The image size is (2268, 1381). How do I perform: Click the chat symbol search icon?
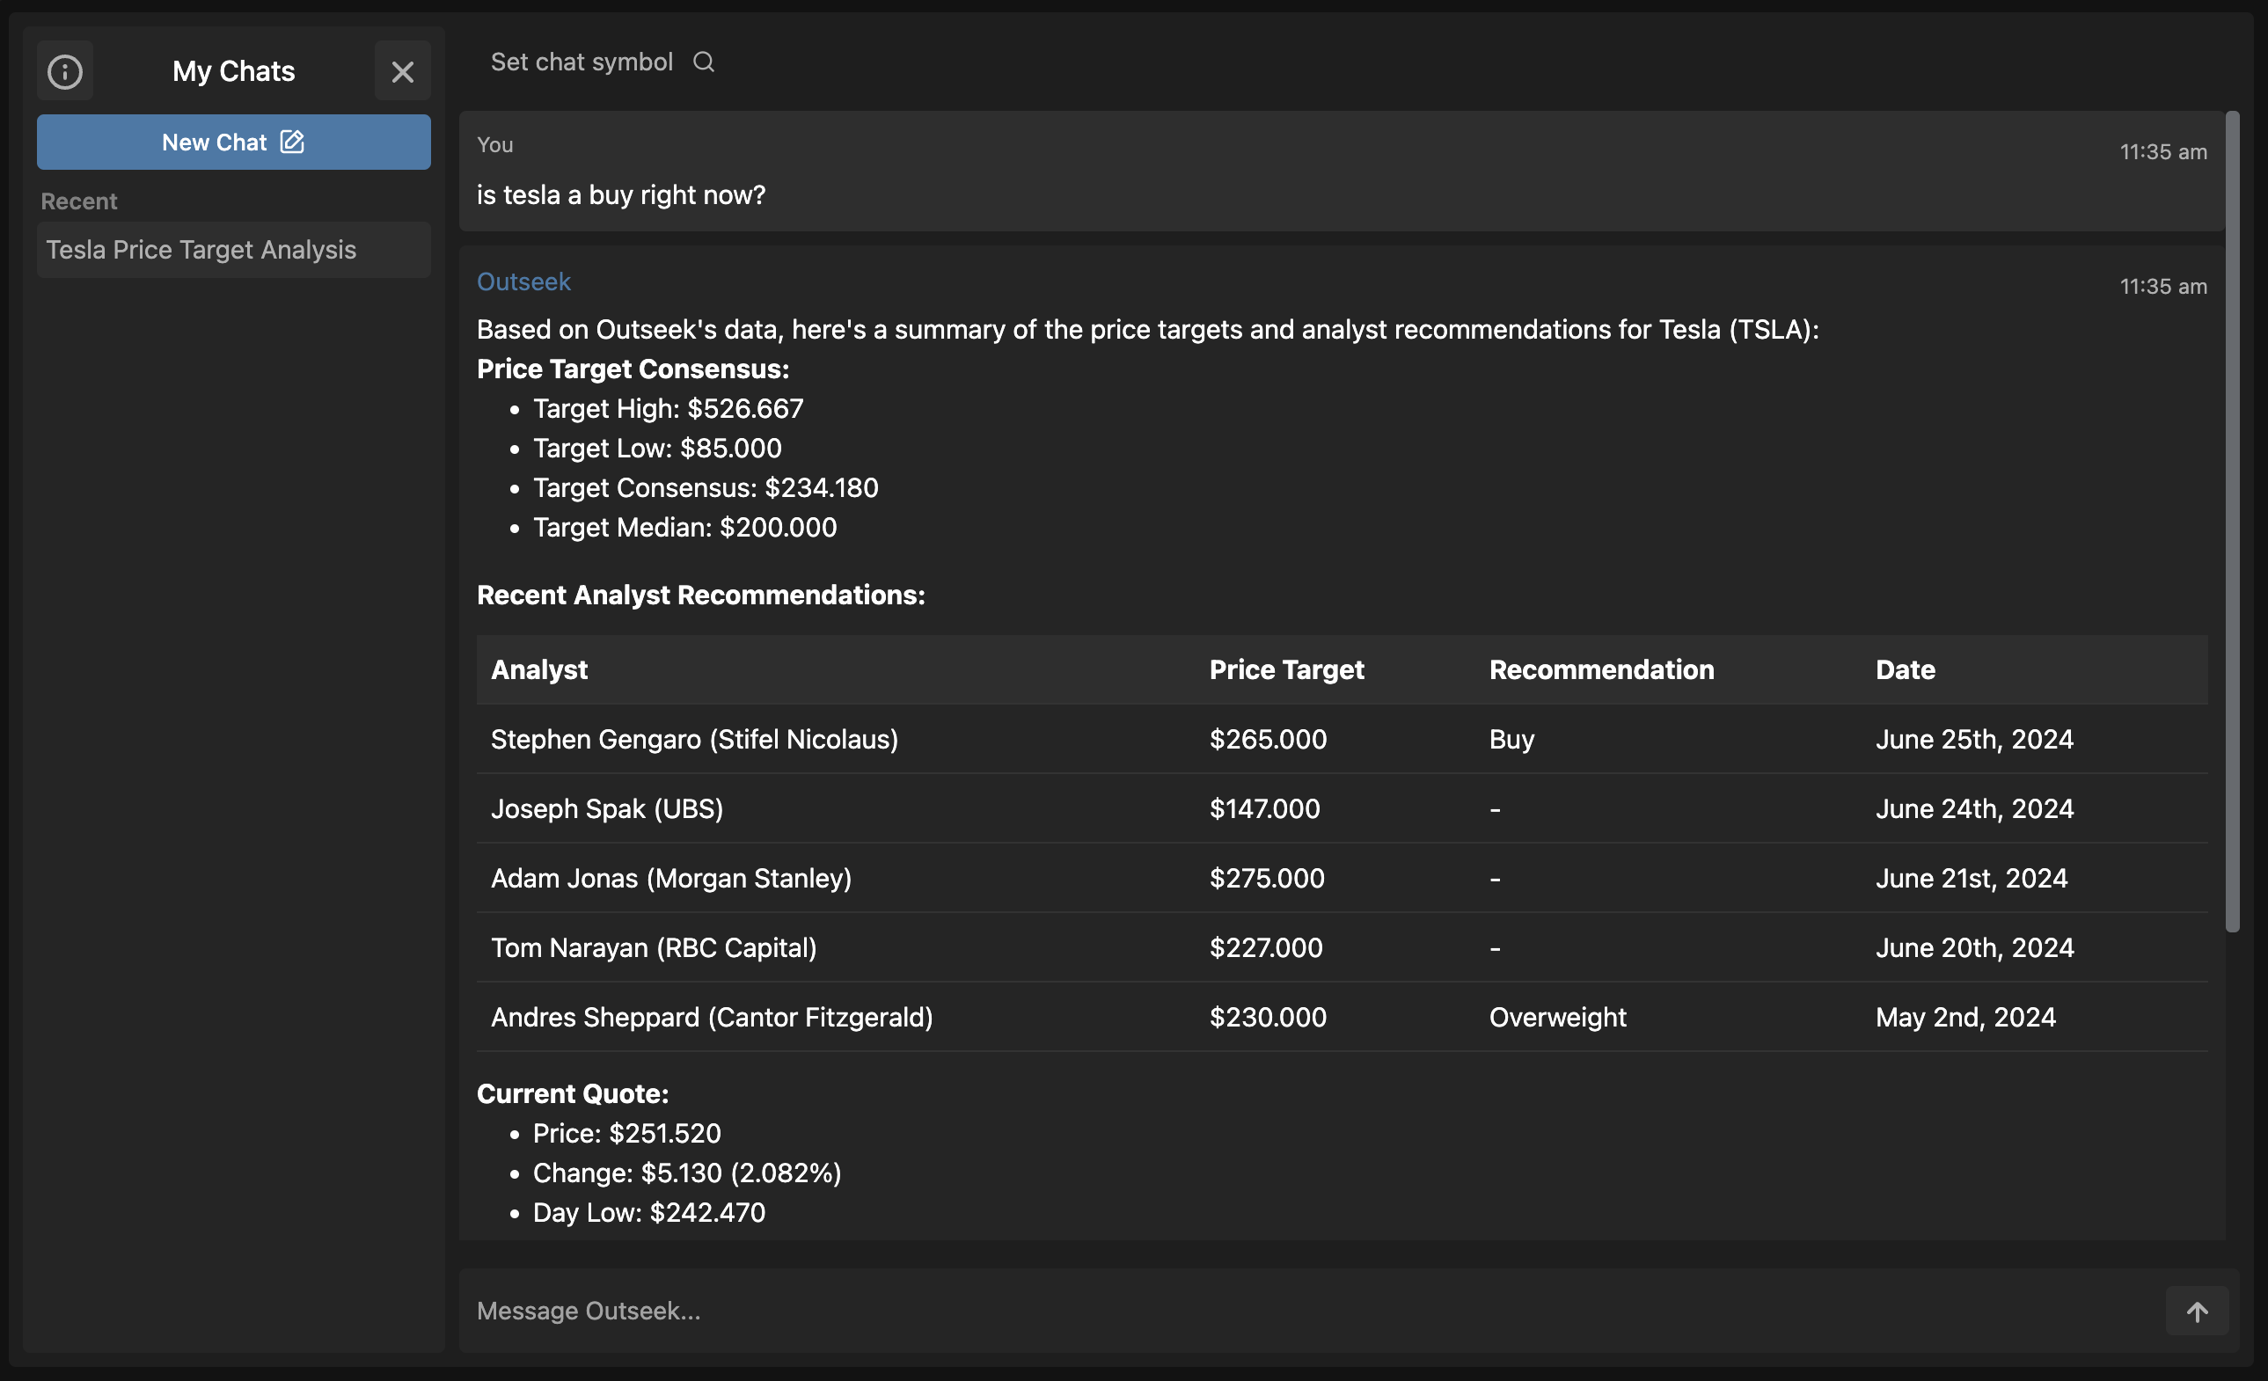pos(703,62)
